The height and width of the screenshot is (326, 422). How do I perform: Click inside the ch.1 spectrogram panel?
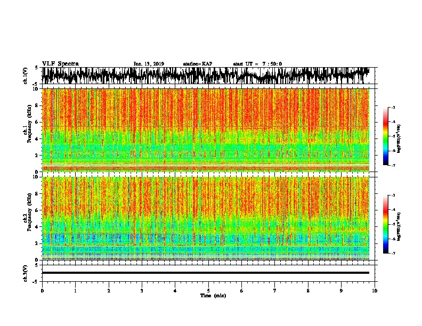click(205, 130)
